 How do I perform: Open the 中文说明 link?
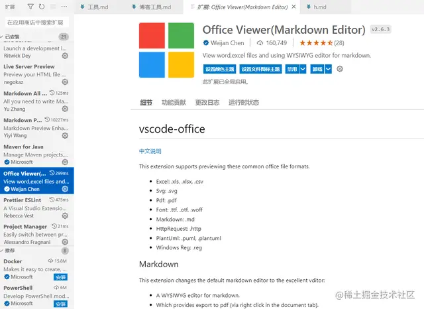pyautogui.click(x=150, y=151)
